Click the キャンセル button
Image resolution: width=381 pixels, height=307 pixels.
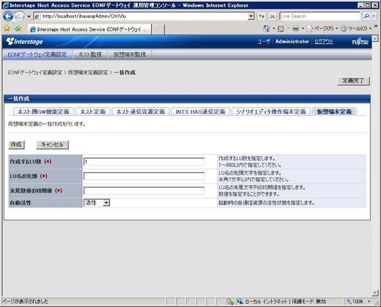click(x=52, y=145)
